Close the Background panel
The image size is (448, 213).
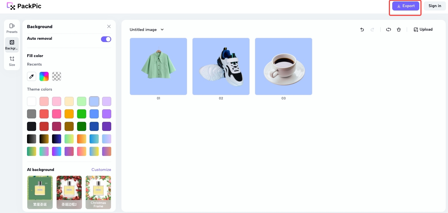[109, 26]
